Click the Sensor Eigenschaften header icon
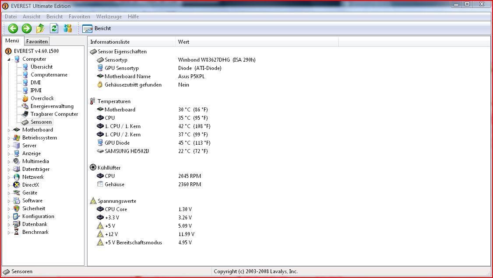Viewport: 493px width, 278px height. [x=93, y=52]
